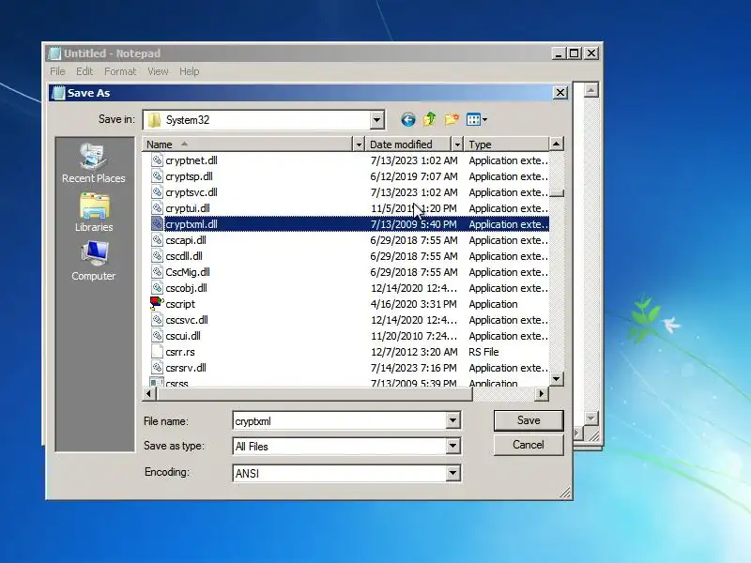Screen dimensions: 751x563
Task: Click the vertical scrollbar thumb in file list
Action: point(556,193)
